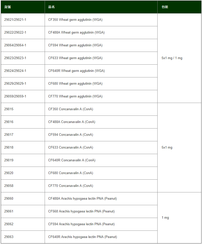Select CF640R Arachis hypogaea lectin PNA
The image size is (202, 244).
tap(83, 237)
